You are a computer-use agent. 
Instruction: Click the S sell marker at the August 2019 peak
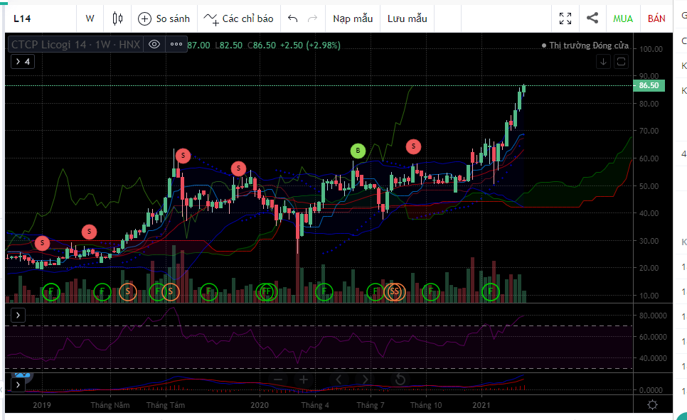click(x=183, y=156)
